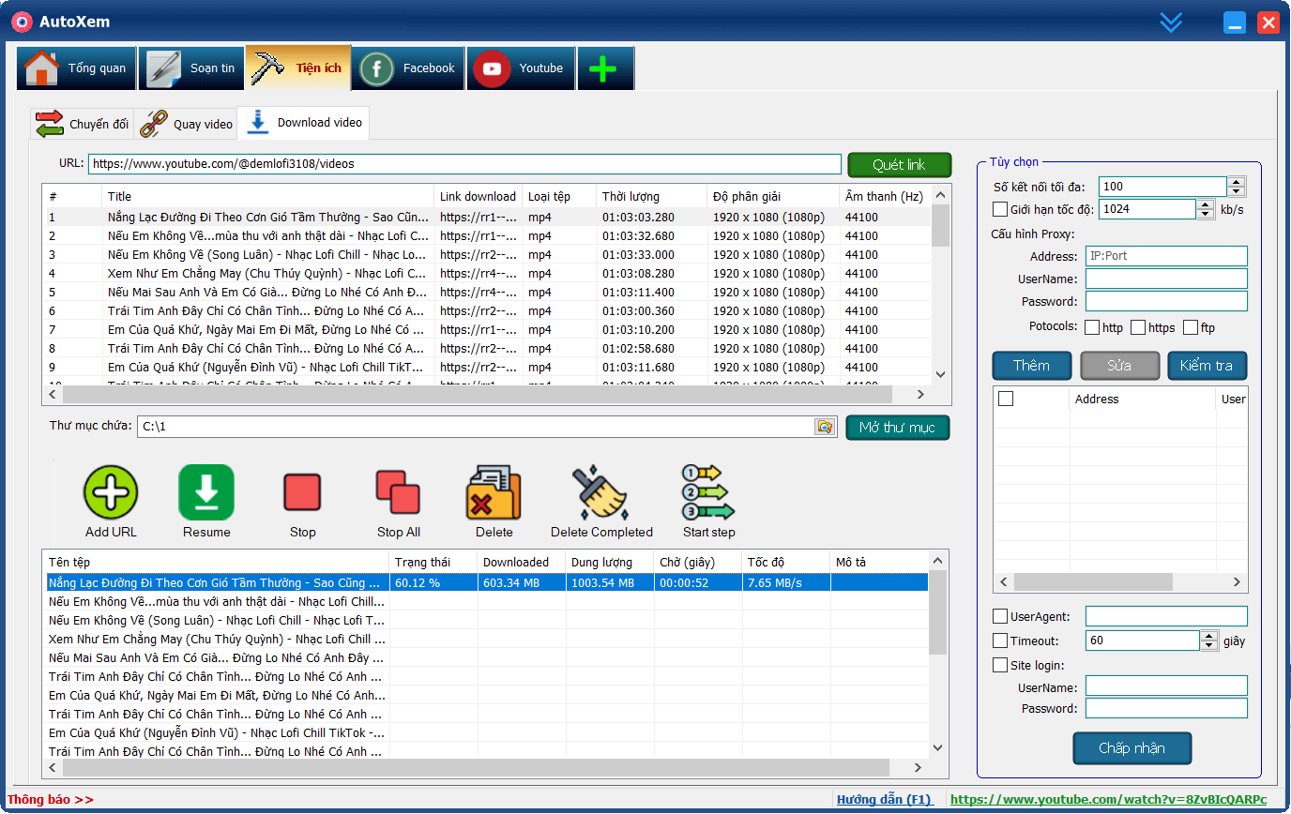The width and height of the screenshot is (1291, 814).
Task: Switch to the Youtube tab
Action: point(521,68)
